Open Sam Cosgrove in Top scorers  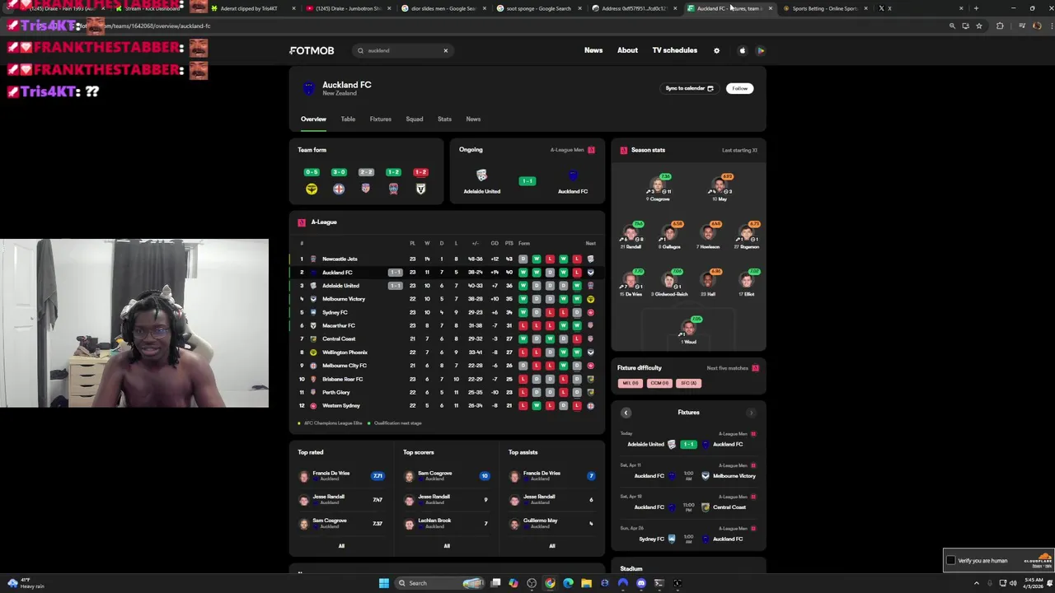447,476
